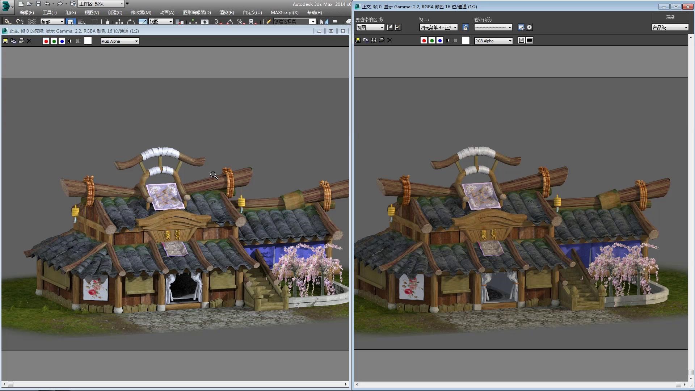Screen dimensions: 695x391
Task: Open Environment and Effects dialog icon
Action: click(x=529, y=28)
